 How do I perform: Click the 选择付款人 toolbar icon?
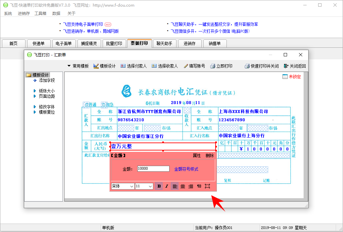click(123, 66)
